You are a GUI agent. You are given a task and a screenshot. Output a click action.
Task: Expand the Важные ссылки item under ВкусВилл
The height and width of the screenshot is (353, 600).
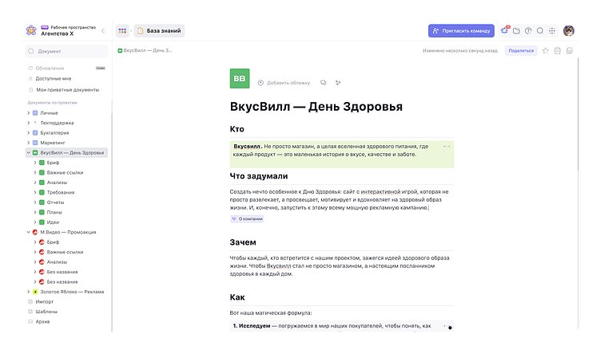[35, 172]
